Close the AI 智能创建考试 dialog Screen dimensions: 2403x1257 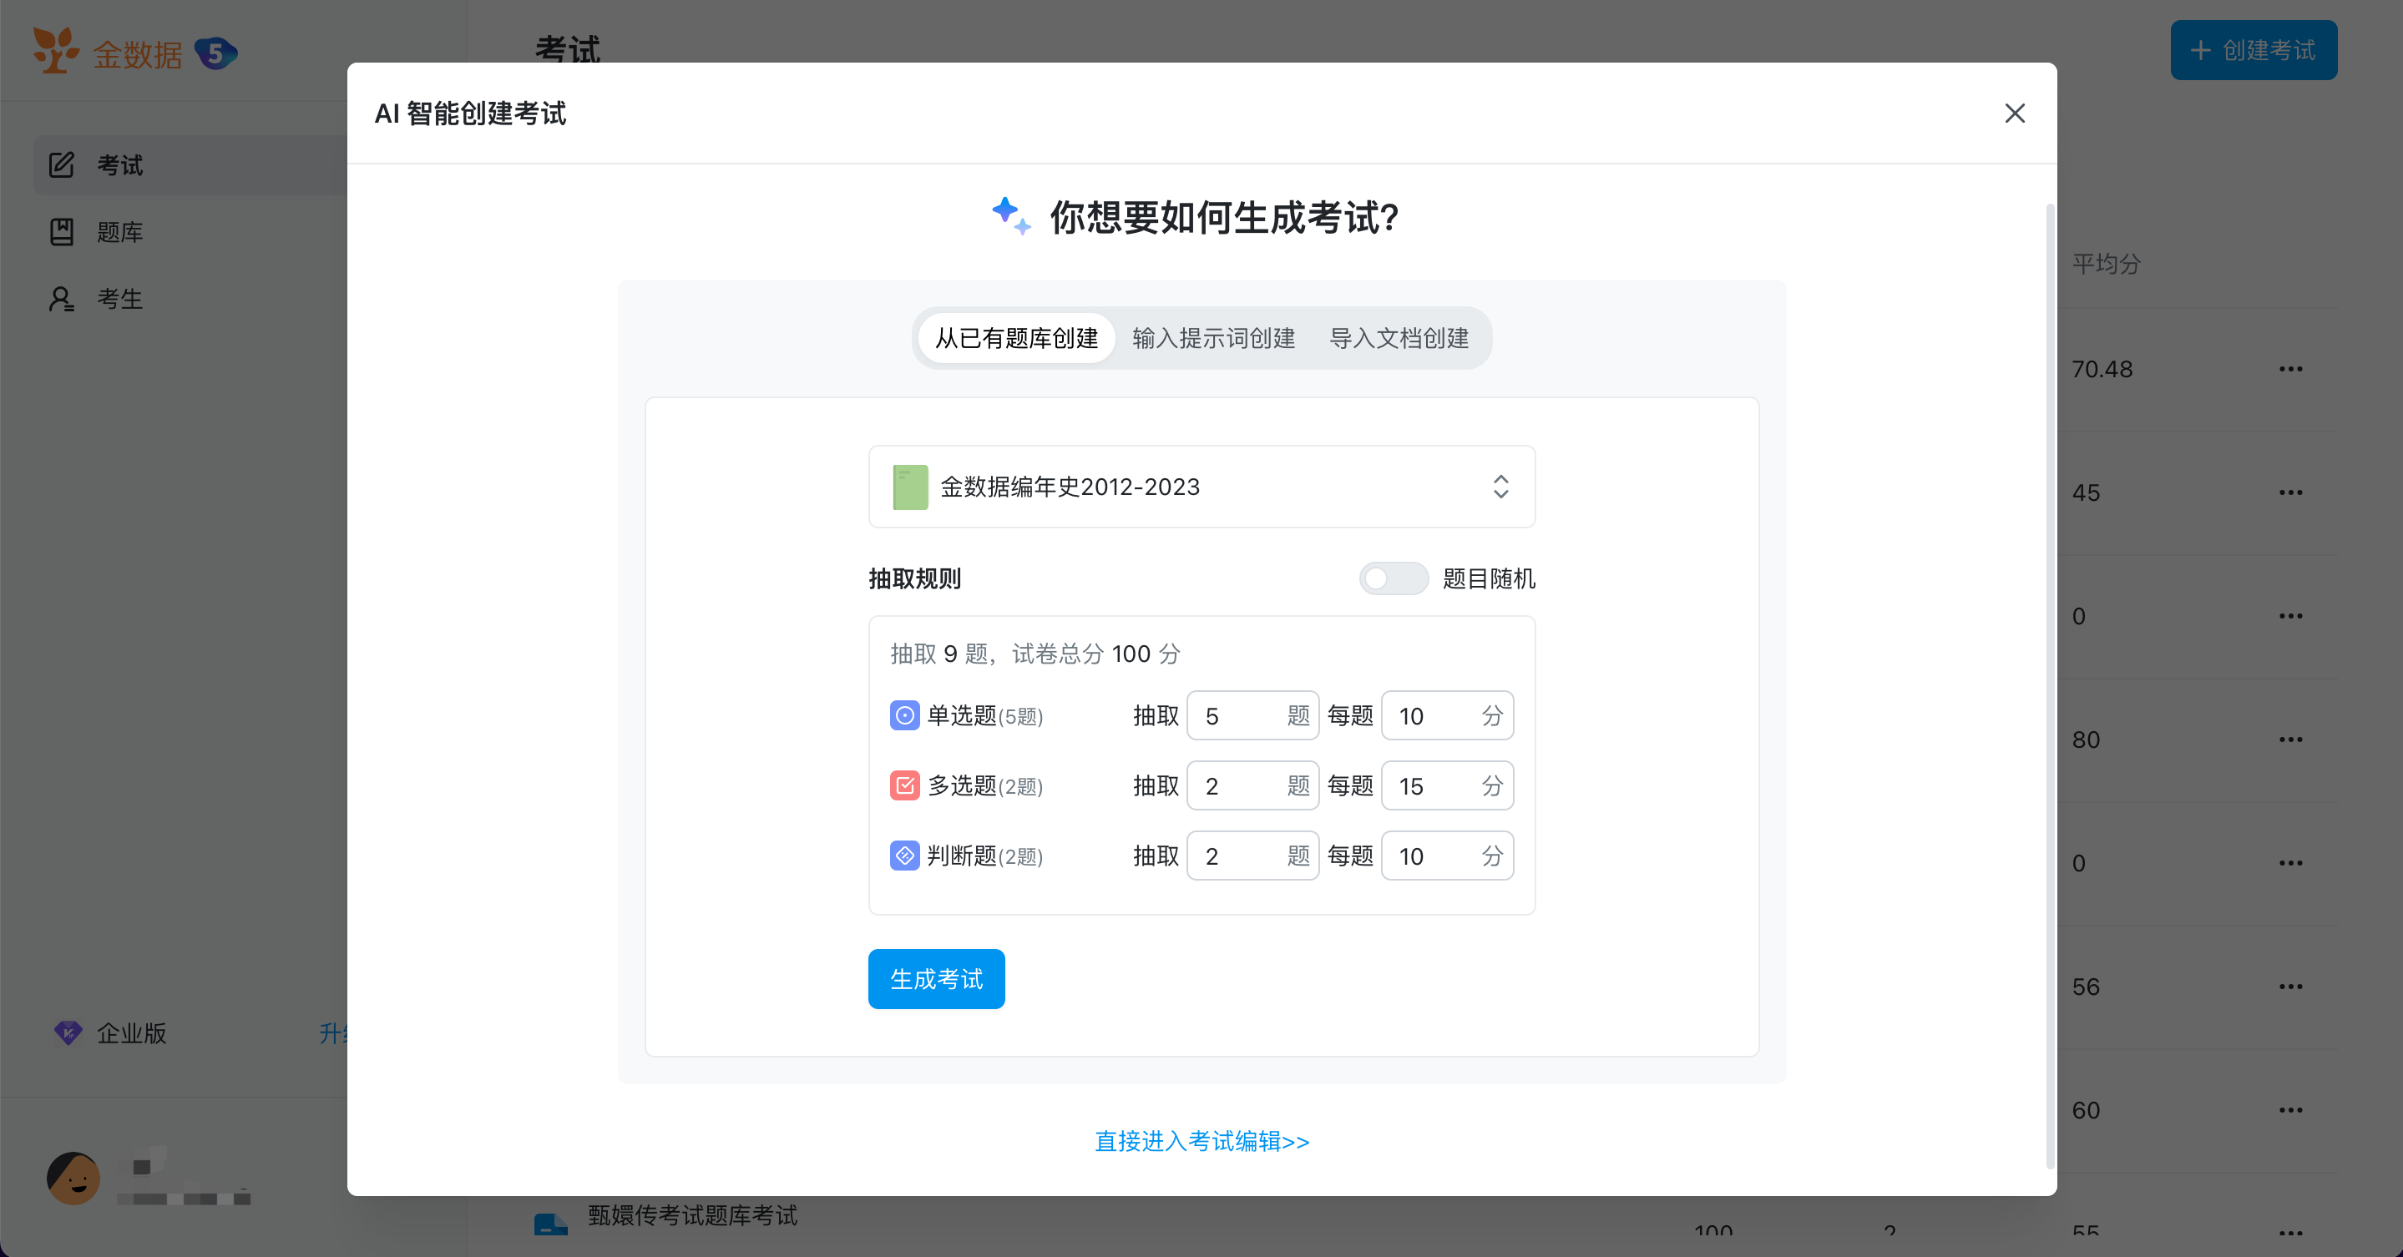[2015, 113]
